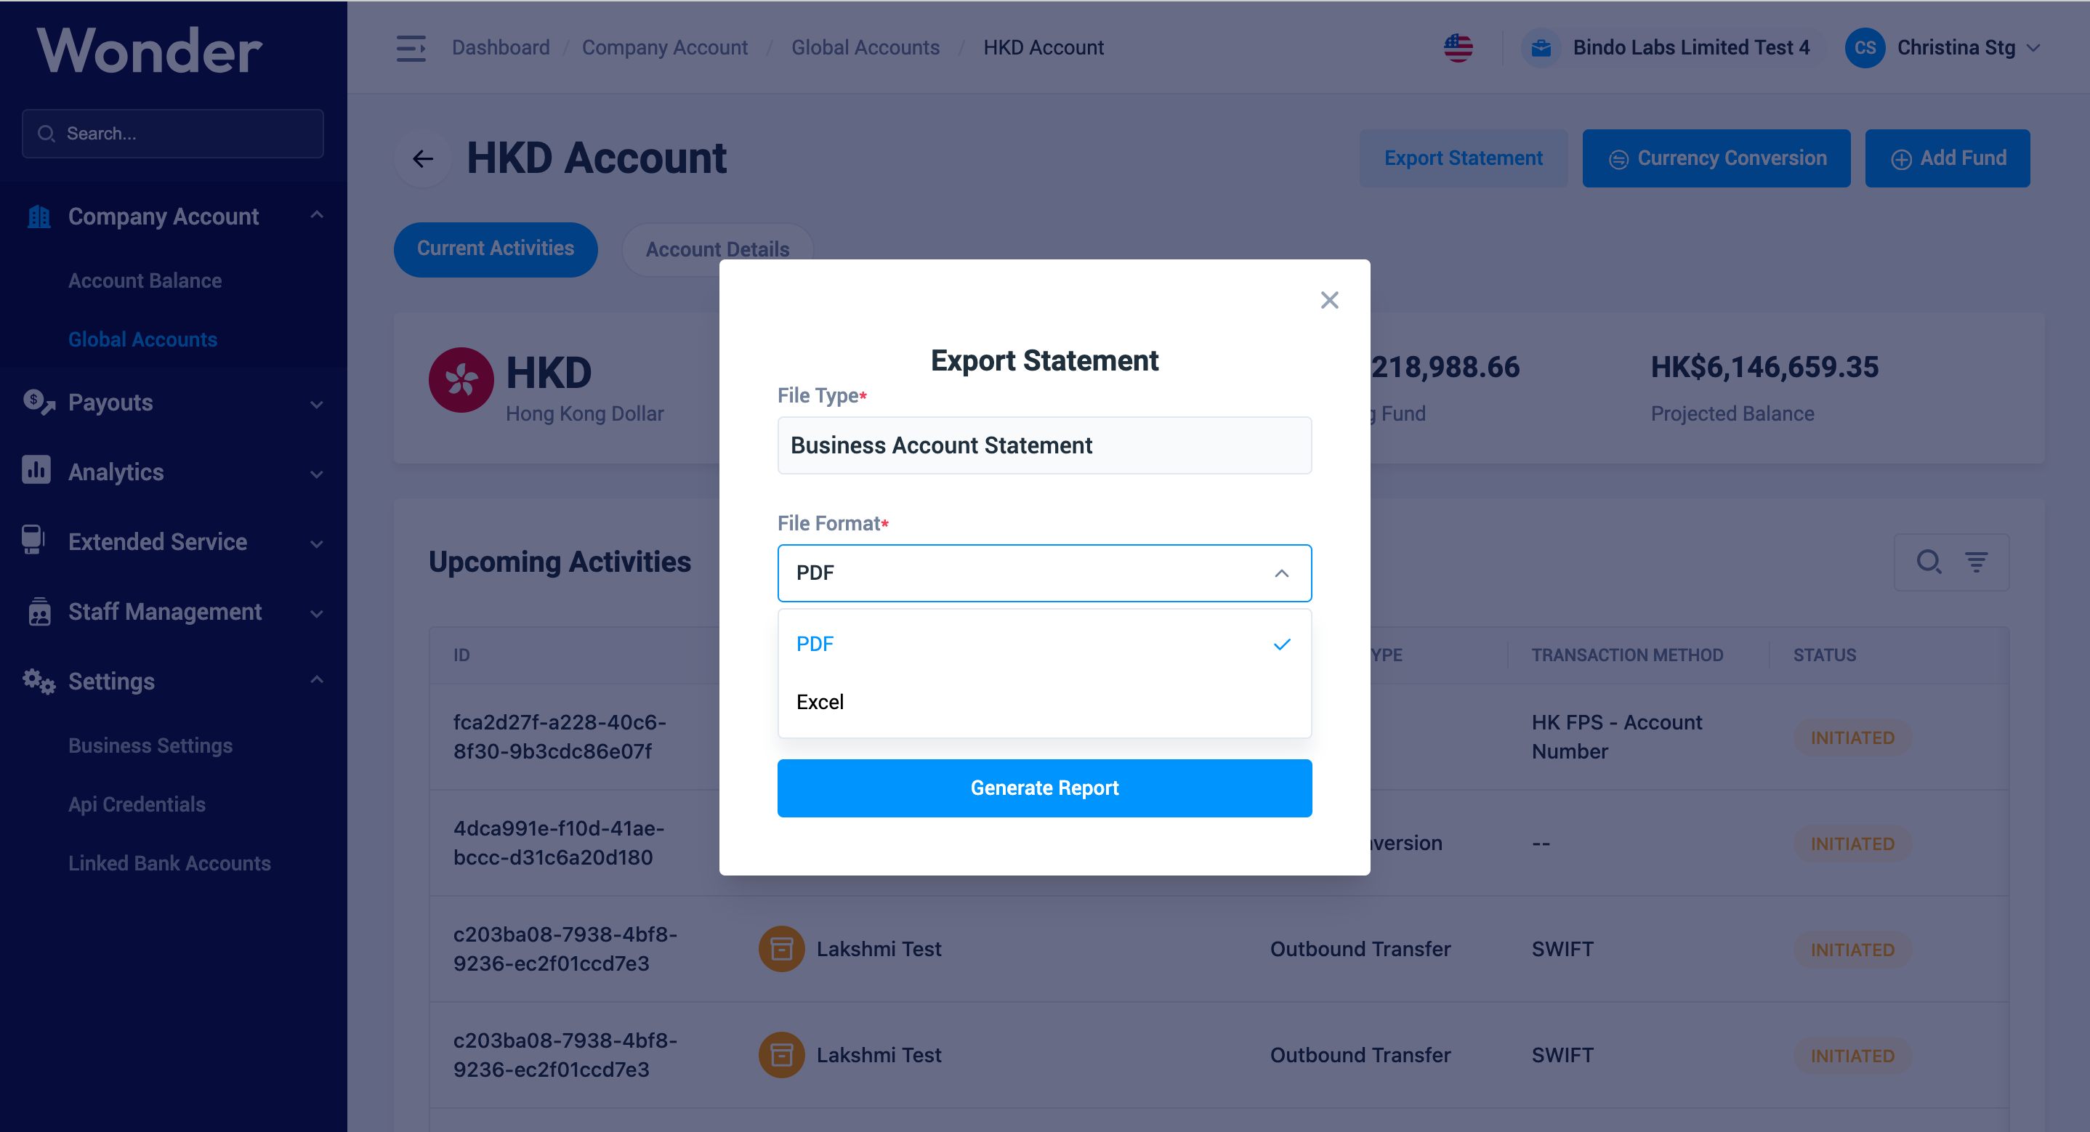This screenshot has height=1132, width=2090.
Task: Click the Extended Service device icon
Action: (x=33, y=541)
